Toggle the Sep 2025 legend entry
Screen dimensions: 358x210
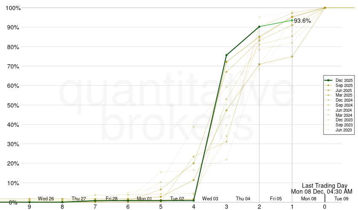tap(344, 85)
